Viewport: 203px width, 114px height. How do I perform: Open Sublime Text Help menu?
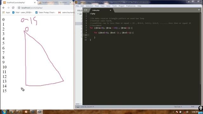pyautogui.click(x=139, y=6)
